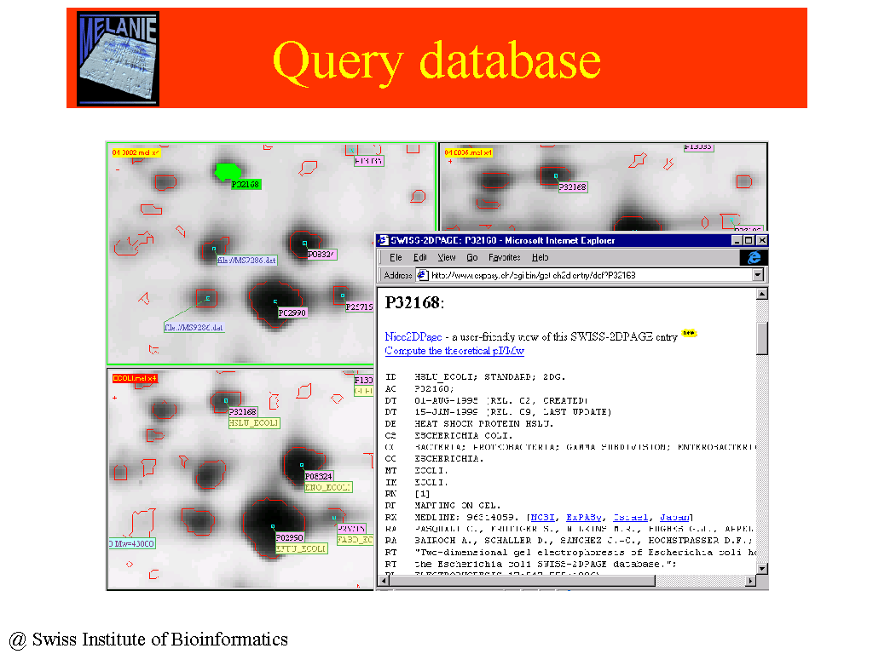Viewport: 873px width, 654px height.
Task: Open the View menu
Action: pos(447,257)
